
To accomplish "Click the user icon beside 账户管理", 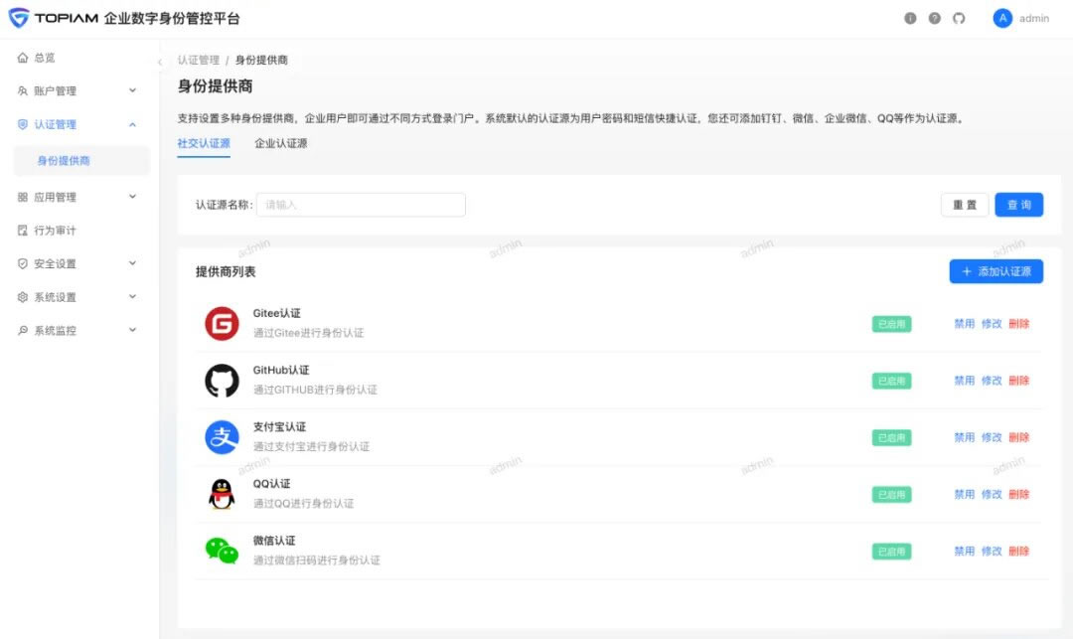I will [x=23, y=91].
